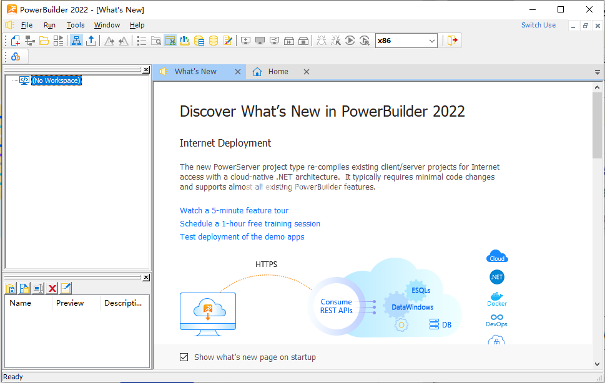Click the Rename clip icon
Viewport: 605px width, 383px height.
(x=38, y=288)
